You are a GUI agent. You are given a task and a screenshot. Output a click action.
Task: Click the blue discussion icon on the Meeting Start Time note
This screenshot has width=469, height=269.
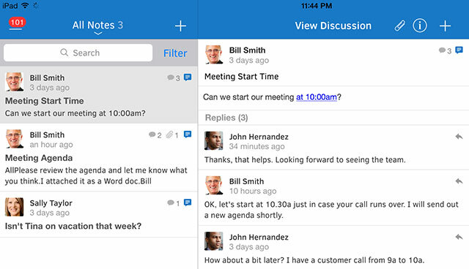188,77
